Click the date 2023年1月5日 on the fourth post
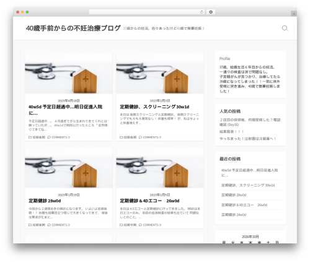The image size is (310, 262). pos(160,195)
